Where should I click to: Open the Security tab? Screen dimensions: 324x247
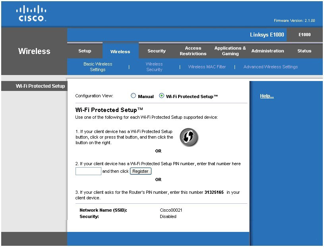pyautogui.click(x=157, y=51)
